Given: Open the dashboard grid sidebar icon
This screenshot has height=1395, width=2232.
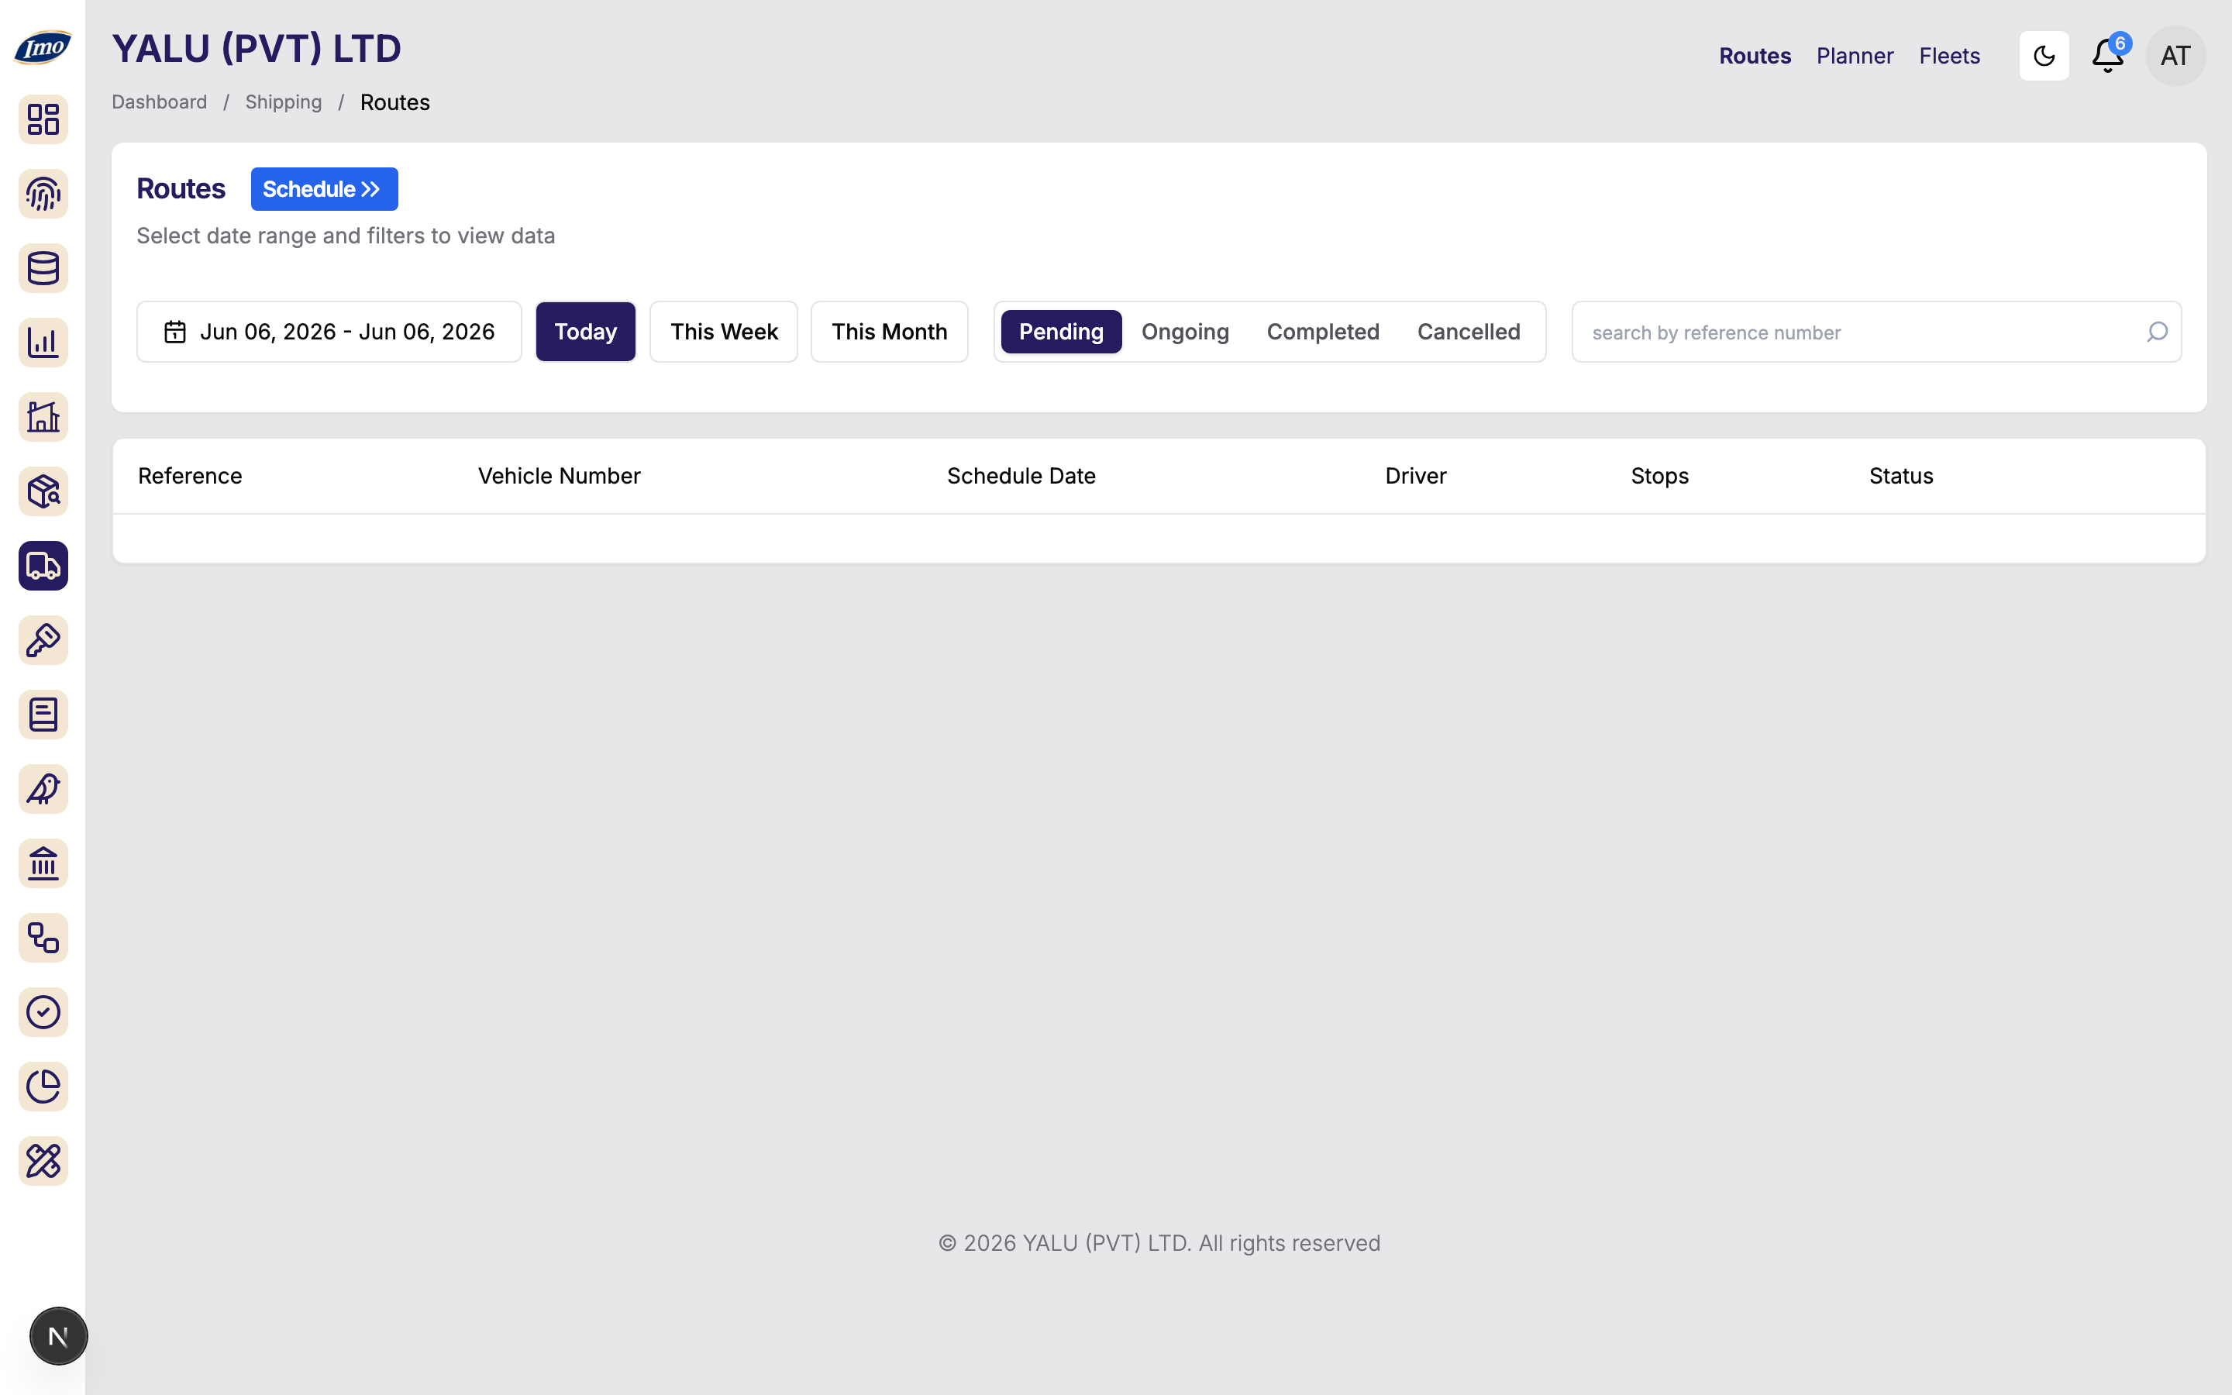Looking at the screenshot, I should tap(43, 119).
